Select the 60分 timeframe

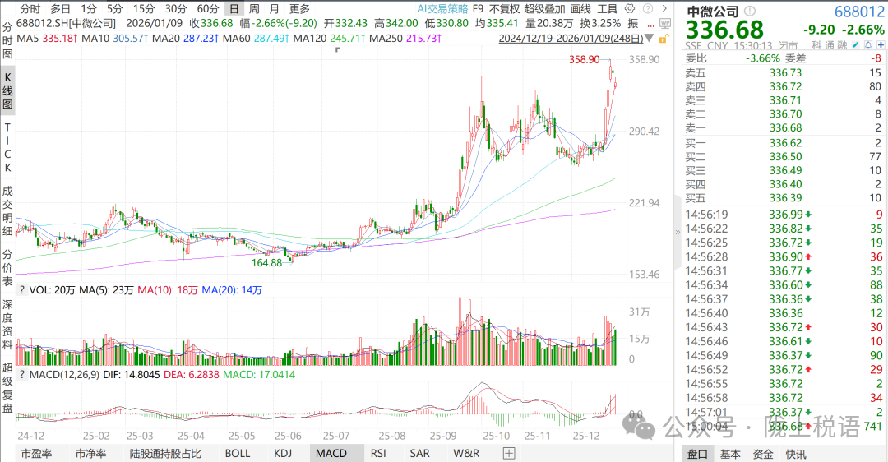(x=208, y=8)
